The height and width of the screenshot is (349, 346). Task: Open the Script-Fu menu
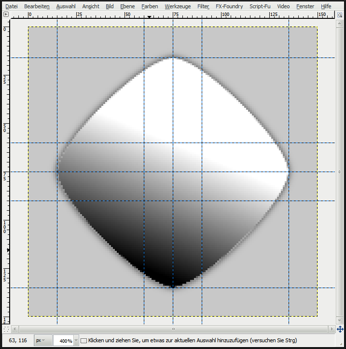260,6
